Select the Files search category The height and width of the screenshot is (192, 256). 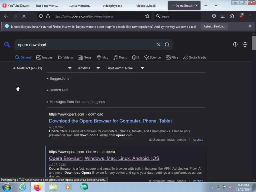click(x=172, y=57)
